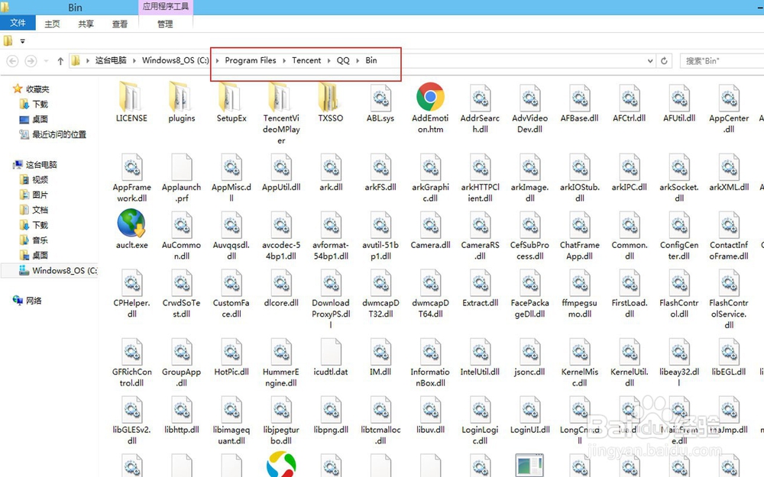The image size is (764, 477).
Task: Select the libEGL.dll file
Action: 729,356
